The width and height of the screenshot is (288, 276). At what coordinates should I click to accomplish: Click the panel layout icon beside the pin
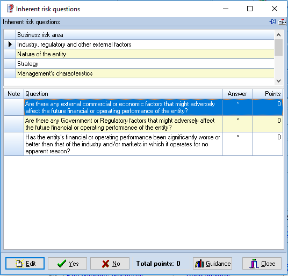click(x=282, y=21)
